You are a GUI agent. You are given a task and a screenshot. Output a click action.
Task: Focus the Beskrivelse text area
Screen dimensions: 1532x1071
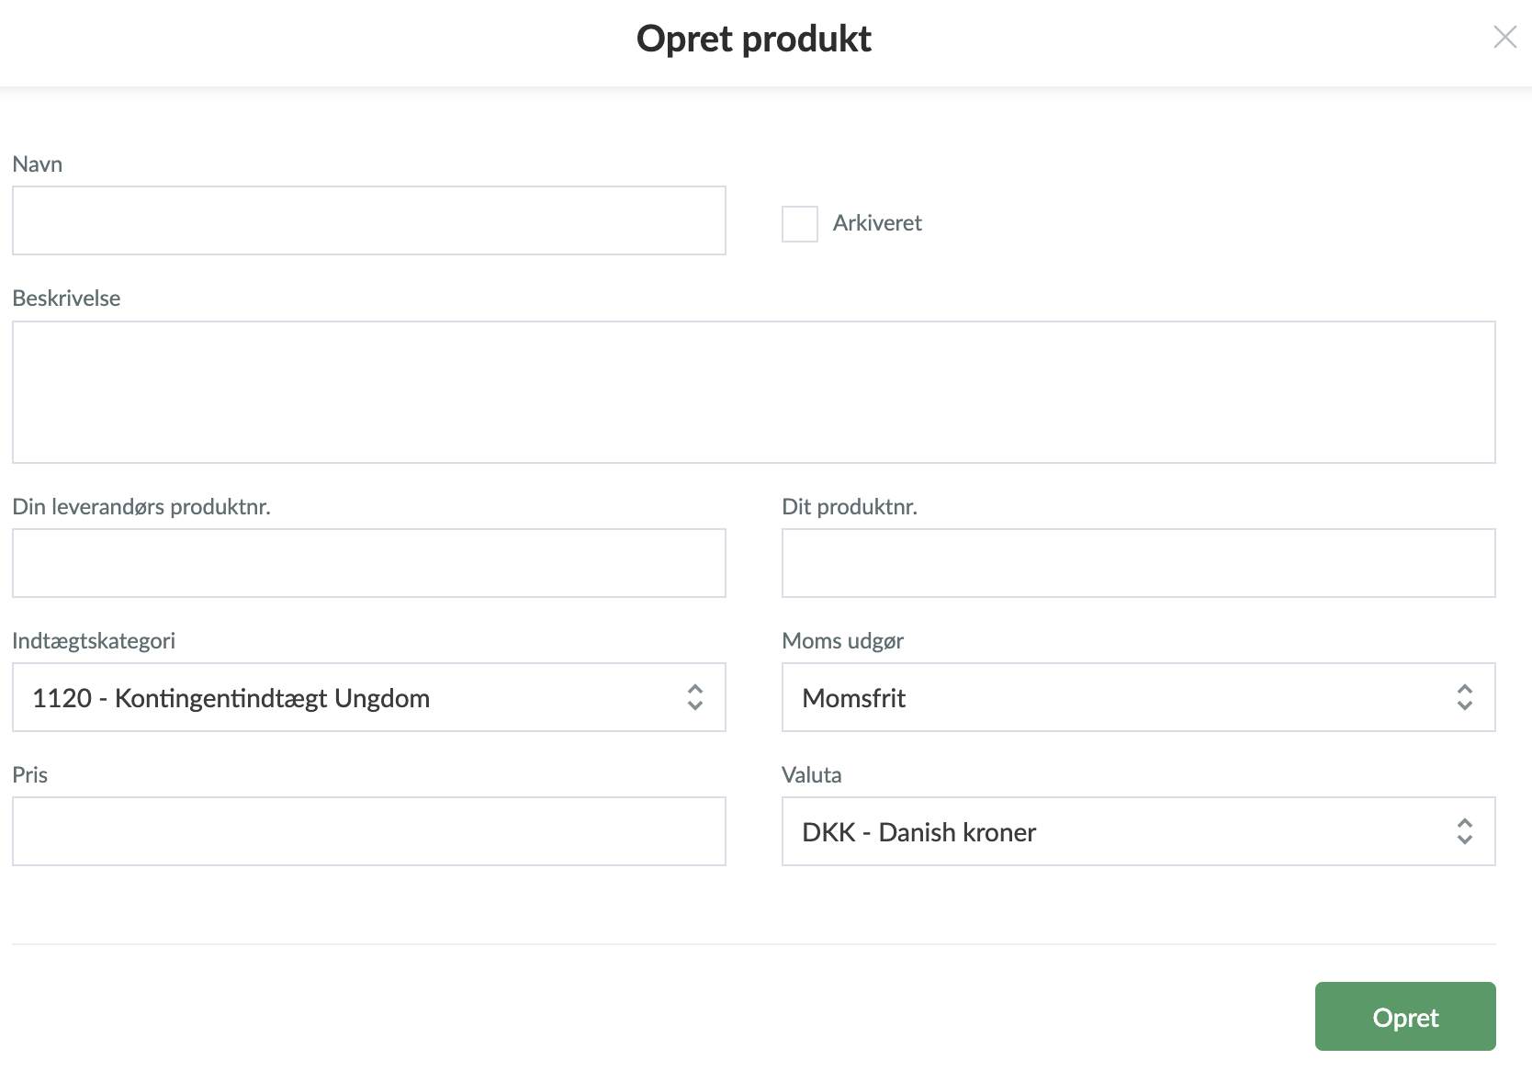(x=753, y=391)
